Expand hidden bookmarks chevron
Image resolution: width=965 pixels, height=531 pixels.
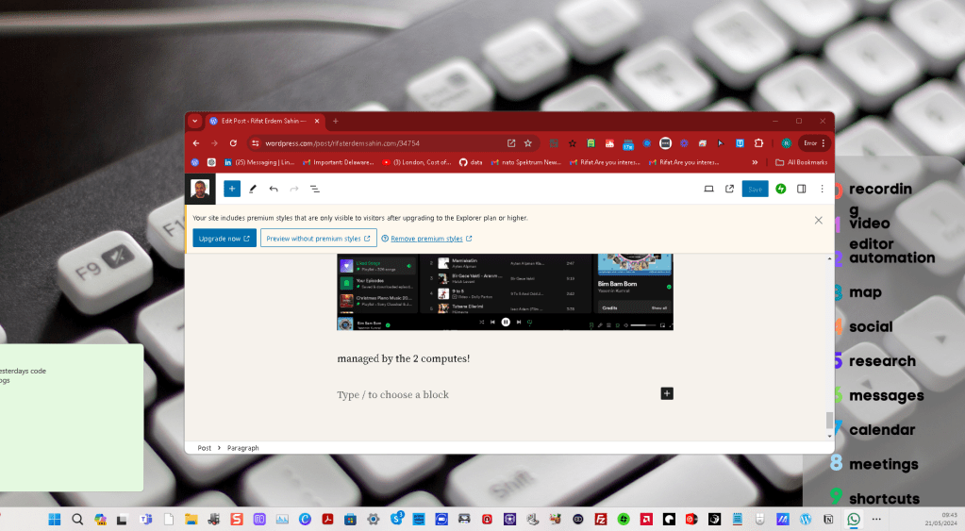[x=755, y=162]
